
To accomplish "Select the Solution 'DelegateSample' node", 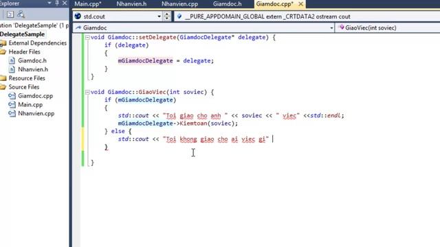I will pyautogui.click(x=34, y=25).
